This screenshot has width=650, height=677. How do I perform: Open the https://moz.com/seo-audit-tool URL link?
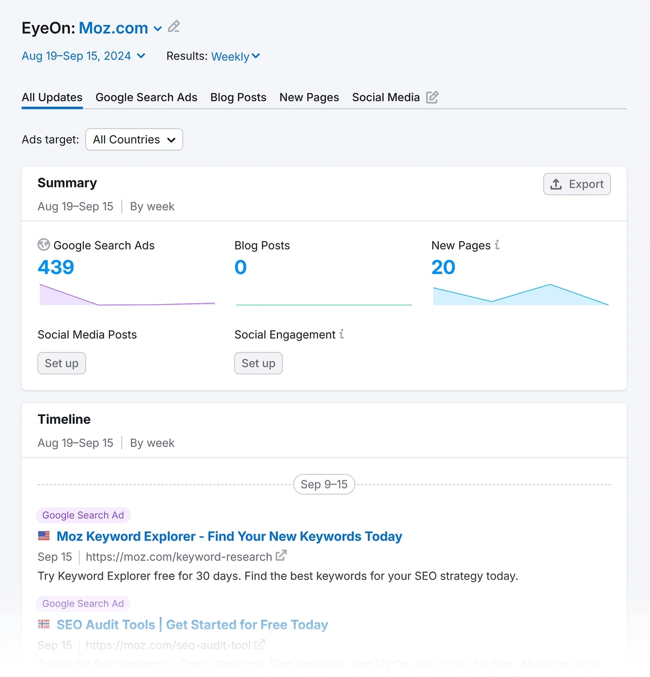168,645
